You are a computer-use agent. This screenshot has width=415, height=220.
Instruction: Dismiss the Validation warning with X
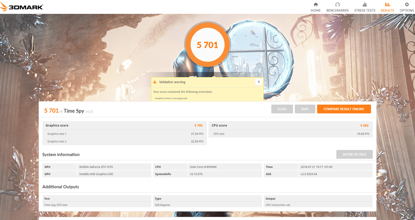tap(258, 82)
